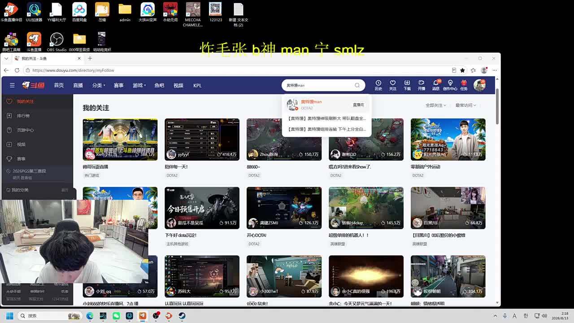The height and width of the screenshot is (323, 574).
Task: Open the yyfyyf stream thumbnail
Action: point(202,140)
